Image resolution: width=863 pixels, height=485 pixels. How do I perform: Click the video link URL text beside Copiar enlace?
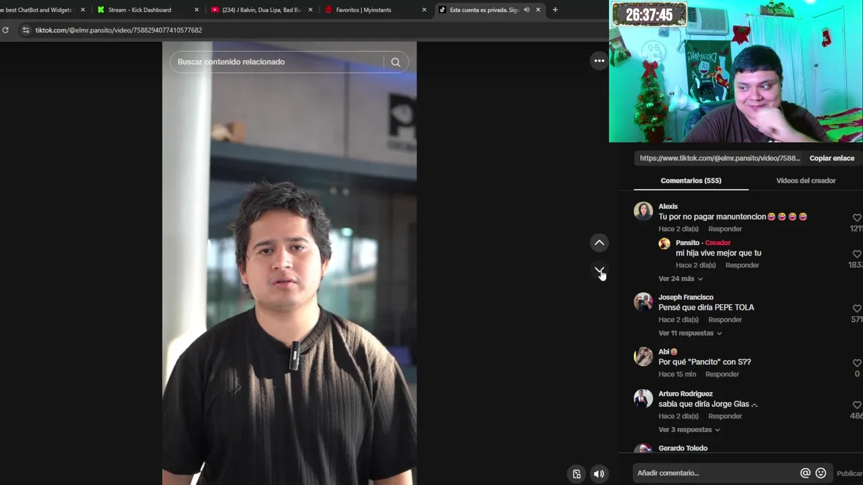click(x=720, y=158)
